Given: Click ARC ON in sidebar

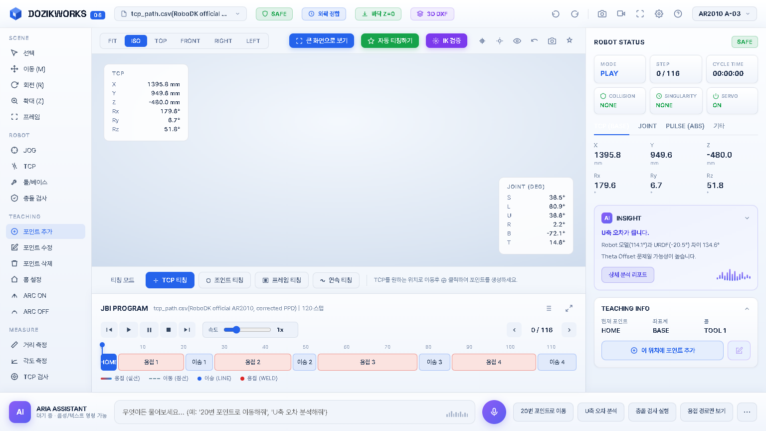Looking at the screenshot, I should pos(45,295).
